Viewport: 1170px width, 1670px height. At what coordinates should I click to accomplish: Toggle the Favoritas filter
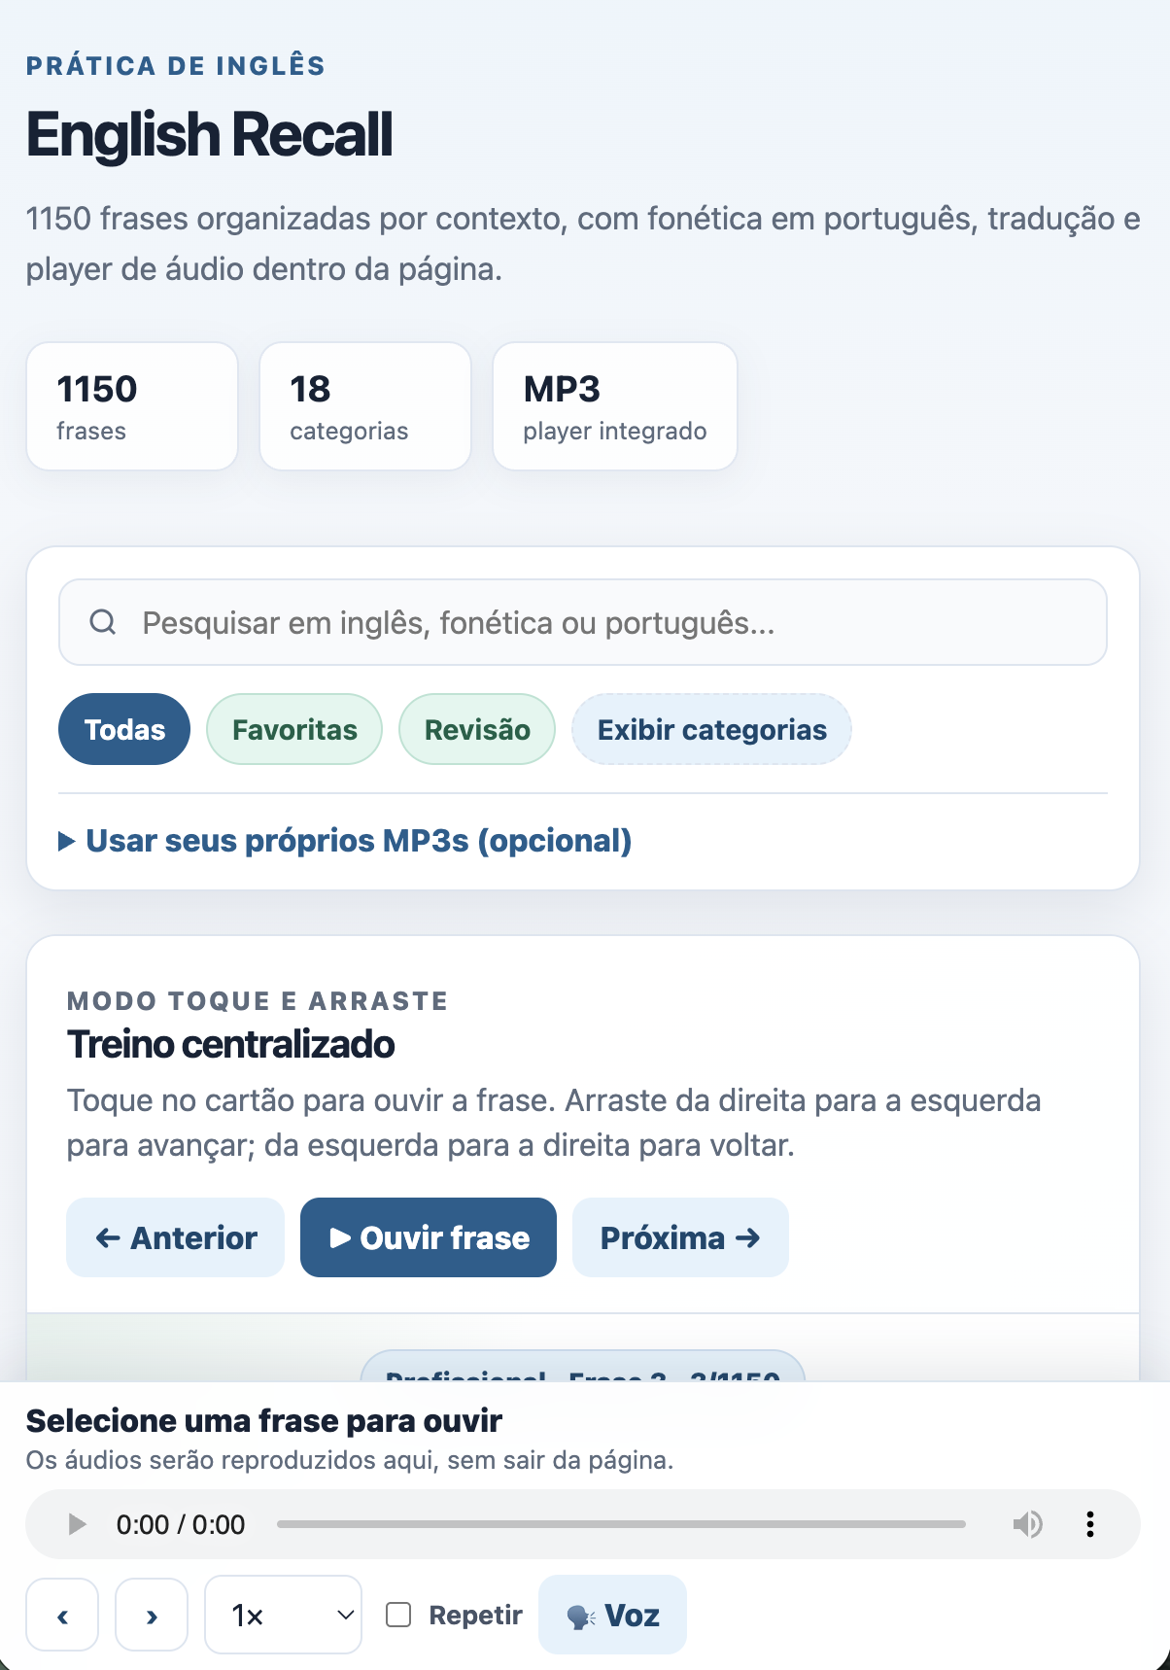(294, 729)
